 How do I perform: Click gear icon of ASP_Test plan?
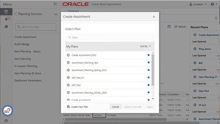tap(68, 85)
